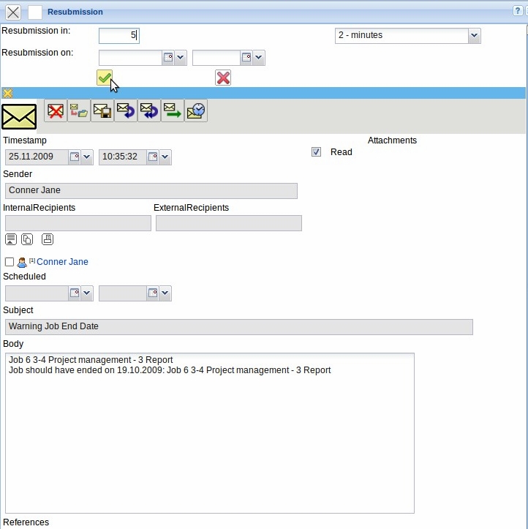The height and width of the screenshot is (529, 528).
Task: Toggle the Read checkbox
Action: (x=316, y=151)
